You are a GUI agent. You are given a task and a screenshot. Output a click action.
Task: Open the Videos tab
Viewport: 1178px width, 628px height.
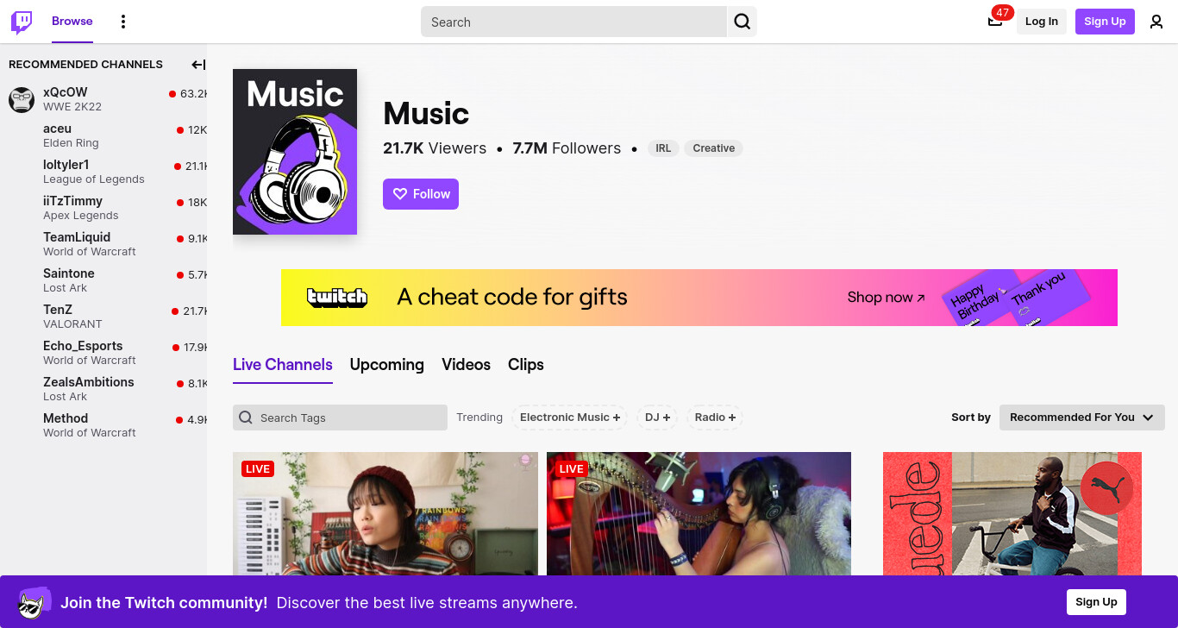click(467, 365)
